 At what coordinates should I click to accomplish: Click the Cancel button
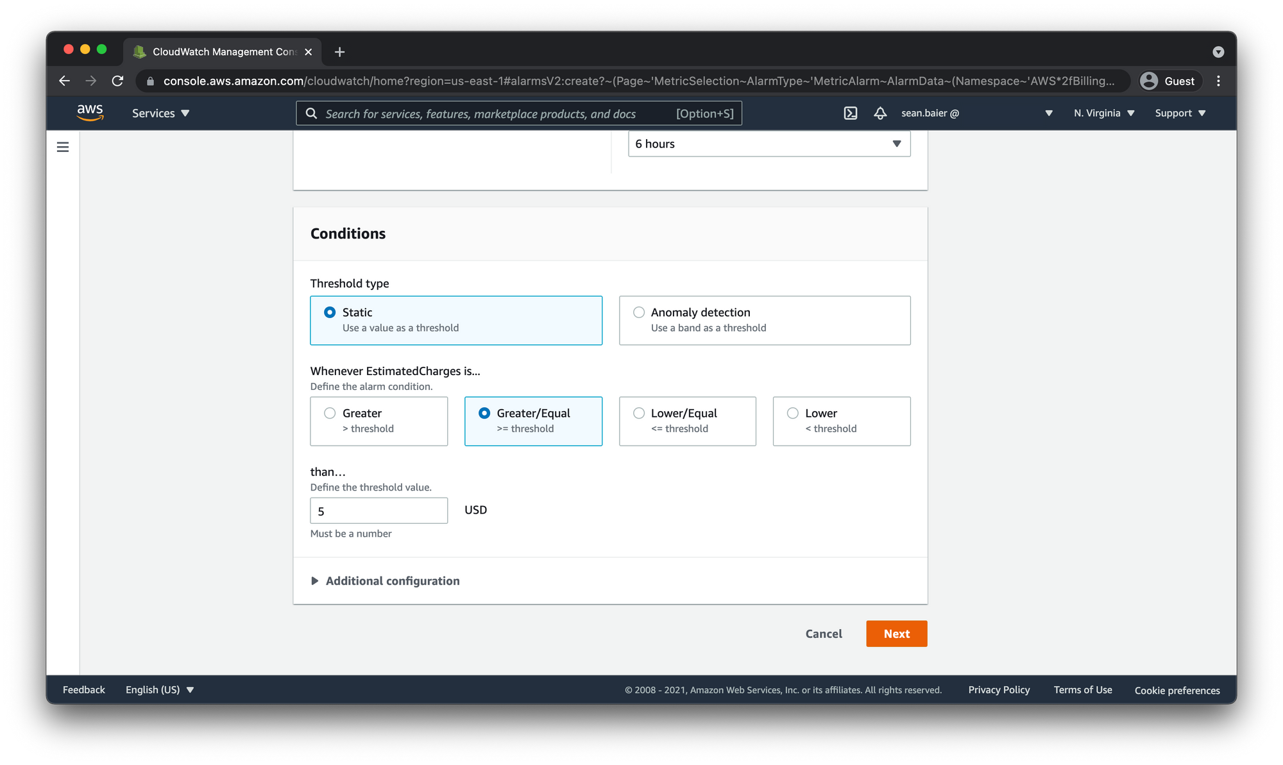pyautogui.click(x=824, y=634)
